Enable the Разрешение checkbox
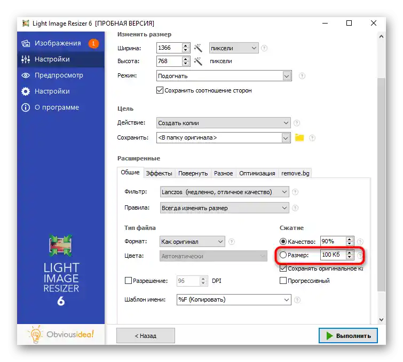Viewport: 403px width, 362px height. tap(128, 280)
